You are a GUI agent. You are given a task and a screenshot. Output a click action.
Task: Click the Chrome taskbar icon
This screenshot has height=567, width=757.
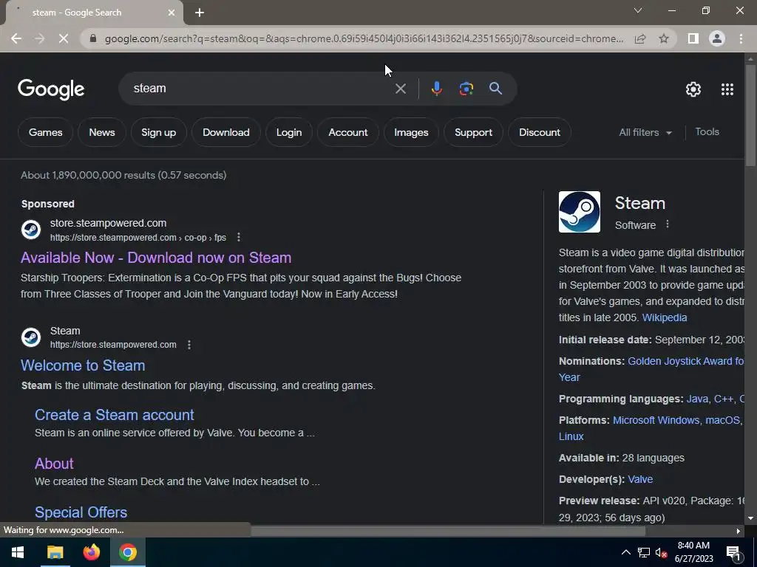pyautogui.click(x=128, y=552)
